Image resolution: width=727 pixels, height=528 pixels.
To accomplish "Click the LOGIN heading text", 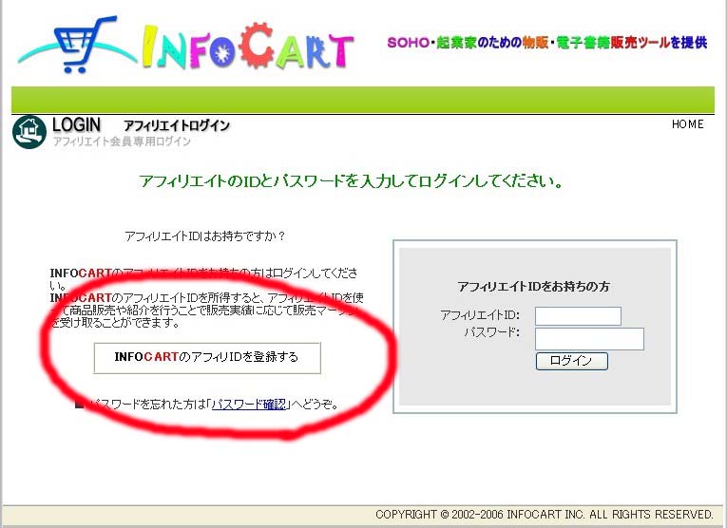I will [x=77, y=124].
